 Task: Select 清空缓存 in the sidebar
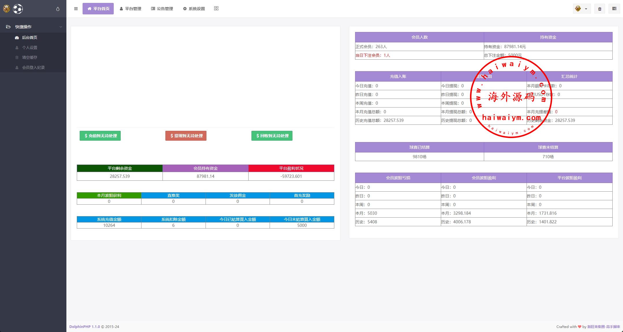(29, 57)
